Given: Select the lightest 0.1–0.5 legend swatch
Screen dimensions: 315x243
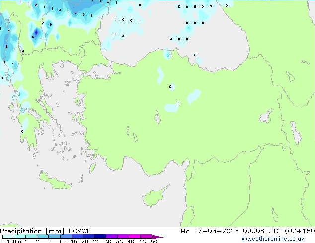Looking at the screenshot, I should pos(8,237).
